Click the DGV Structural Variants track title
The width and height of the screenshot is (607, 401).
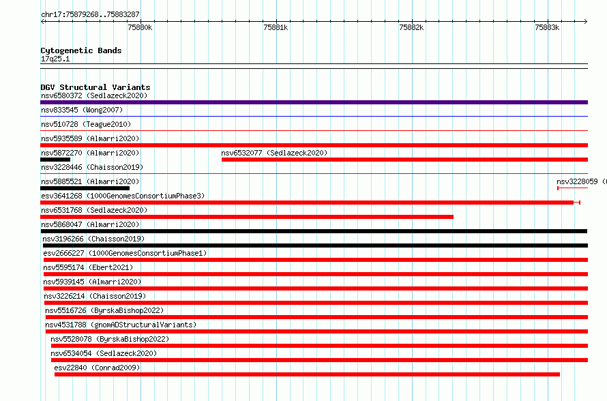pyautogui.click(x=95, y=87)
